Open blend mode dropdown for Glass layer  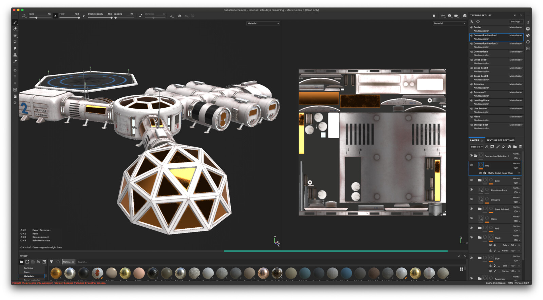tap(516, 217)
